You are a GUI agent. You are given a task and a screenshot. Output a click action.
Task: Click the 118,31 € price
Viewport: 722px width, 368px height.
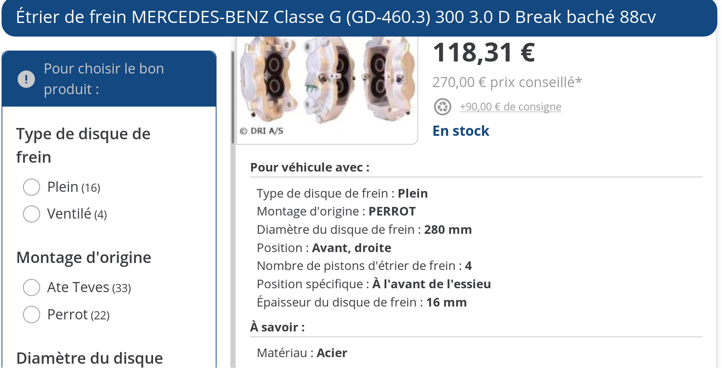484,53
